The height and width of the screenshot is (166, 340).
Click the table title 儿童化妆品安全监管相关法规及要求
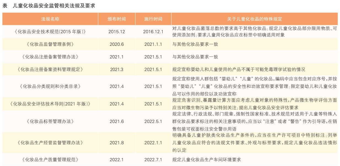(54, 6)
